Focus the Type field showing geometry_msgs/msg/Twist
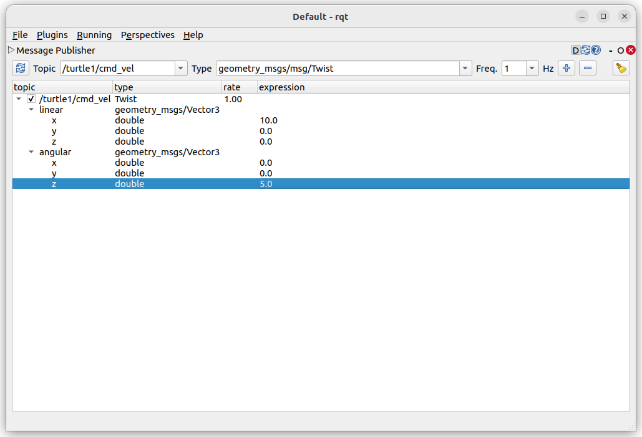The image size is (642, 437). [338, 69]
